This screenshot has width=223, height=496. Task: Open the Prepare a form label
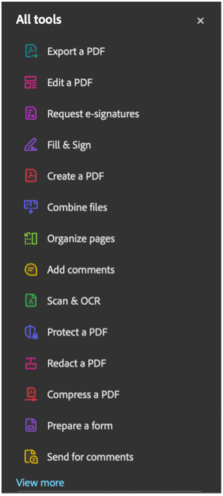(80, 426)
